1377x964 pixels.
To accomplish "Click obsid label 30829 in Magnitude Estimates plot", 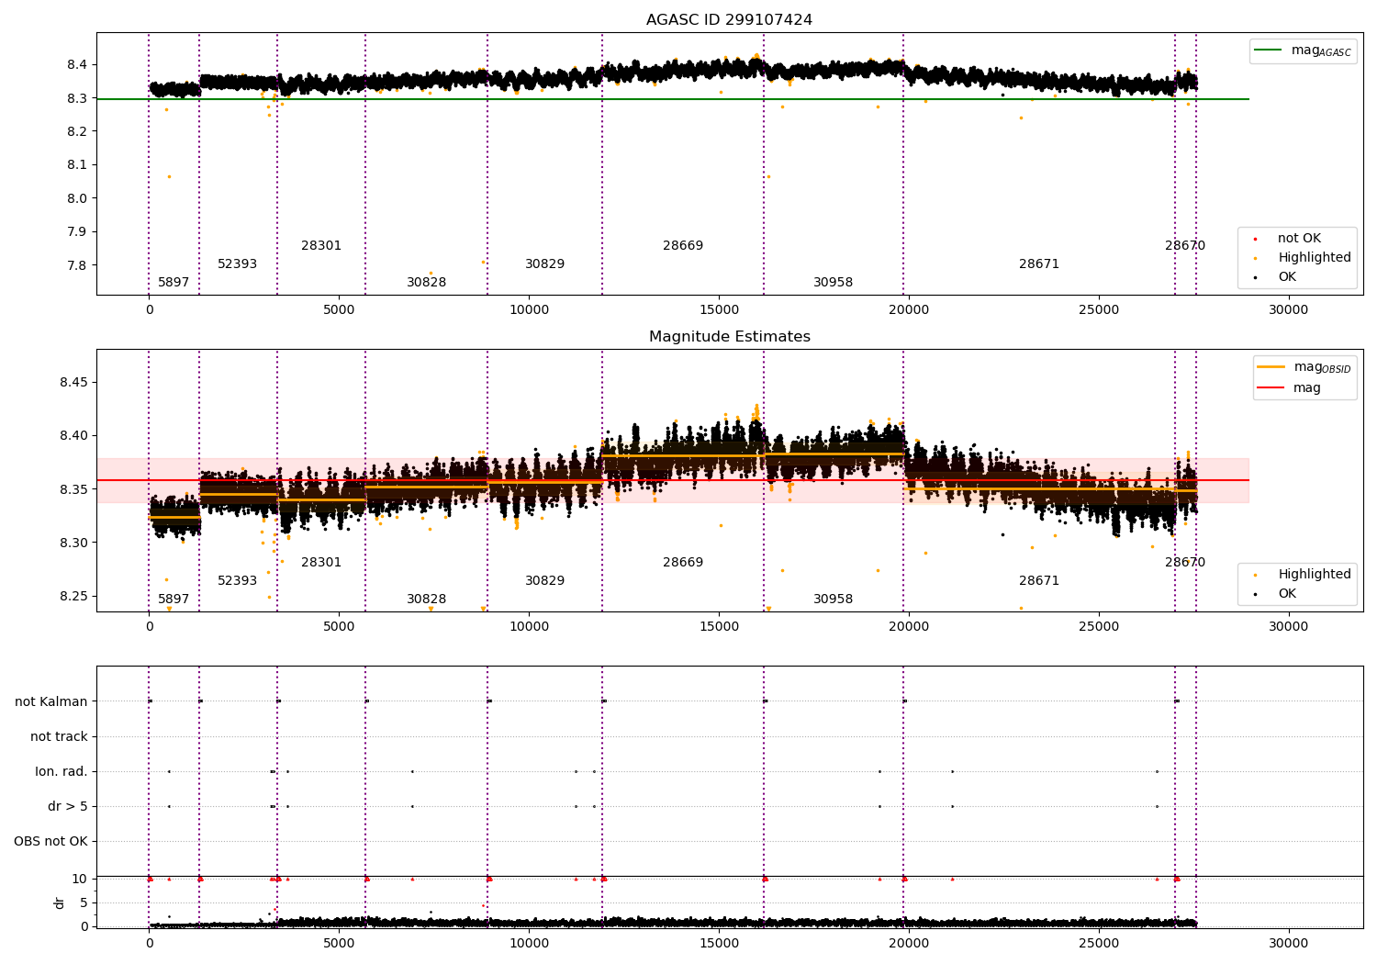I will coord(545,580).
